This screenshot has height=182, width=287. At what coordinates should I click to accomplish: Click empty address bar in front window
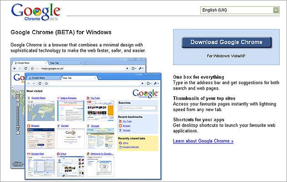coord(94,83)
